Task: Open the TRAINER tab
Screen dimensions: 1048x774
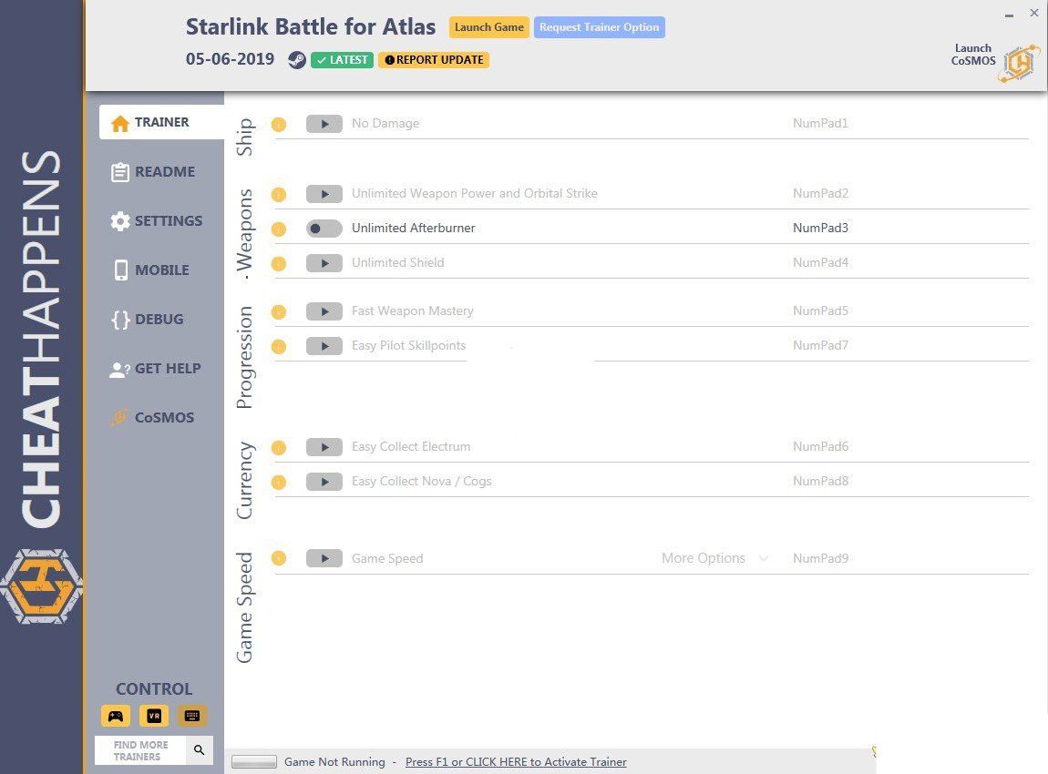Action: click(161, 122)
